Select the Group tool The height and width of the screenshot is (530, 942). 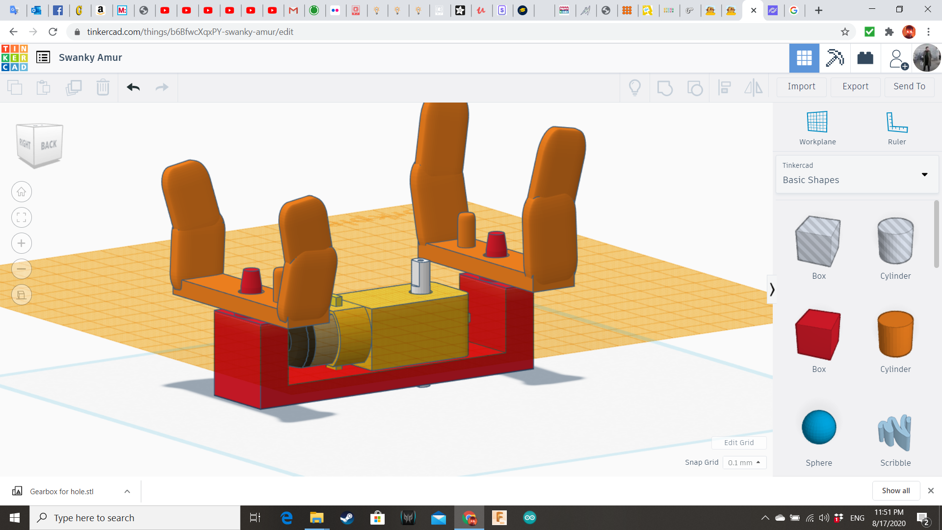coord(665,87)
